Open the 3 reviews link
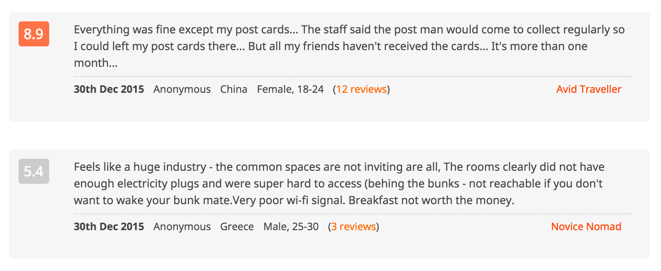The image size is (661, 271). (353, 226)
